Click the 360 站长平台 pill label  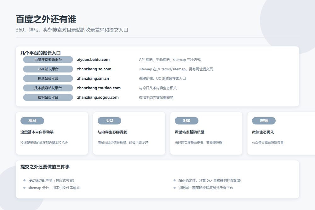point(48,69)
